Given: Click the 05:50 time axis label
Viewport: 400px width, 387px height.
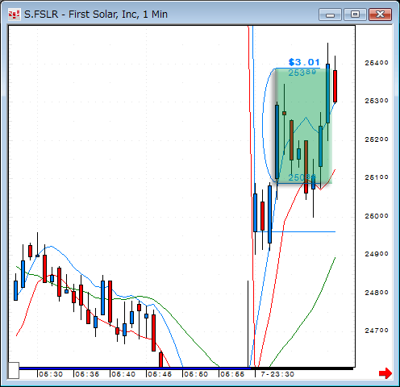Looking at the screenshot, I should coord(196,374).
